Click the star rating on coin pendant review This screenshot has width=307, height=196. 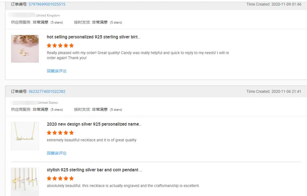click(60, 178)
